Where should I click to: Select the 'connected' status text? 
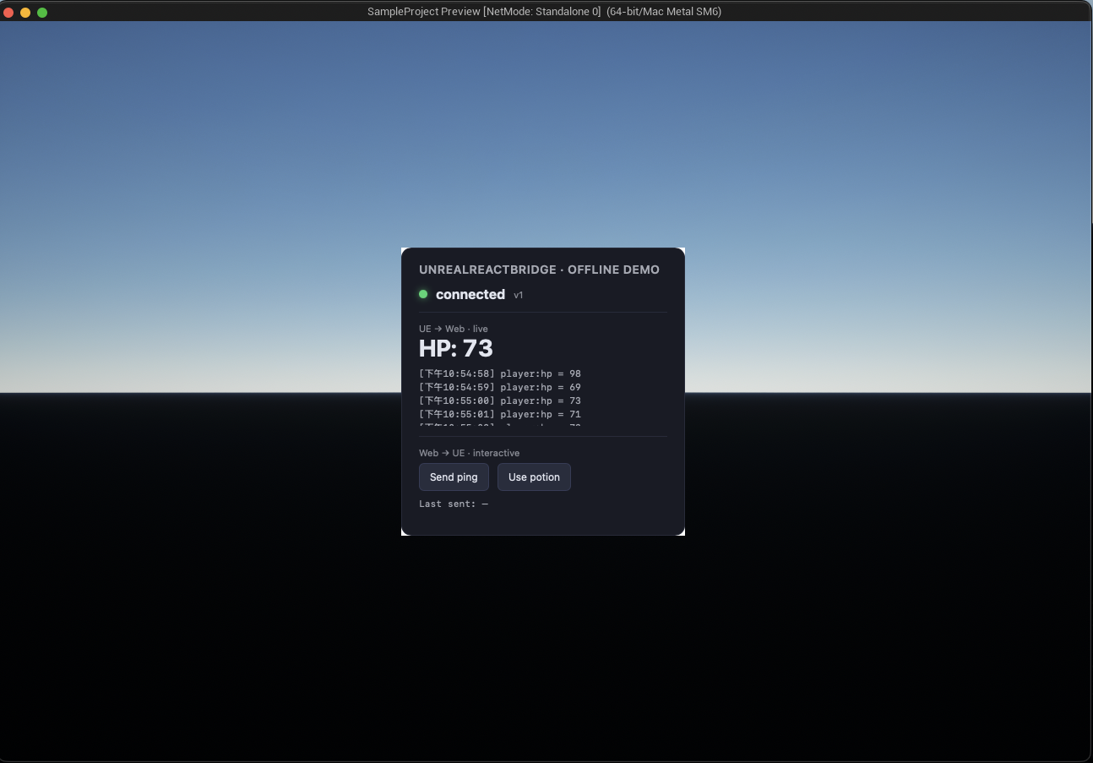470,294
